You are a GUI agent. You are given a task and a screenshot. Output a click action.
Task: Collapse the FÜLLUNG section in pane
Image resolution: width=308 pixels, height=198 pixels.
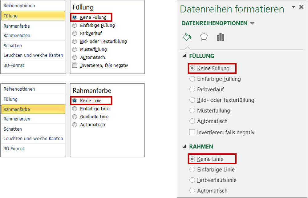pyautogui.click(x=184, y=56)
